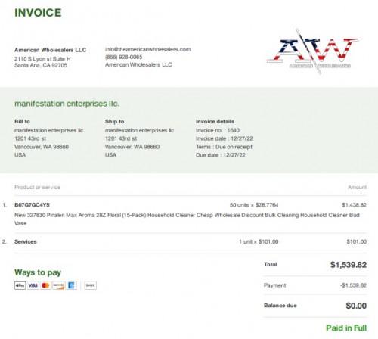Click the Discover card icon

(x=58, y=285)
